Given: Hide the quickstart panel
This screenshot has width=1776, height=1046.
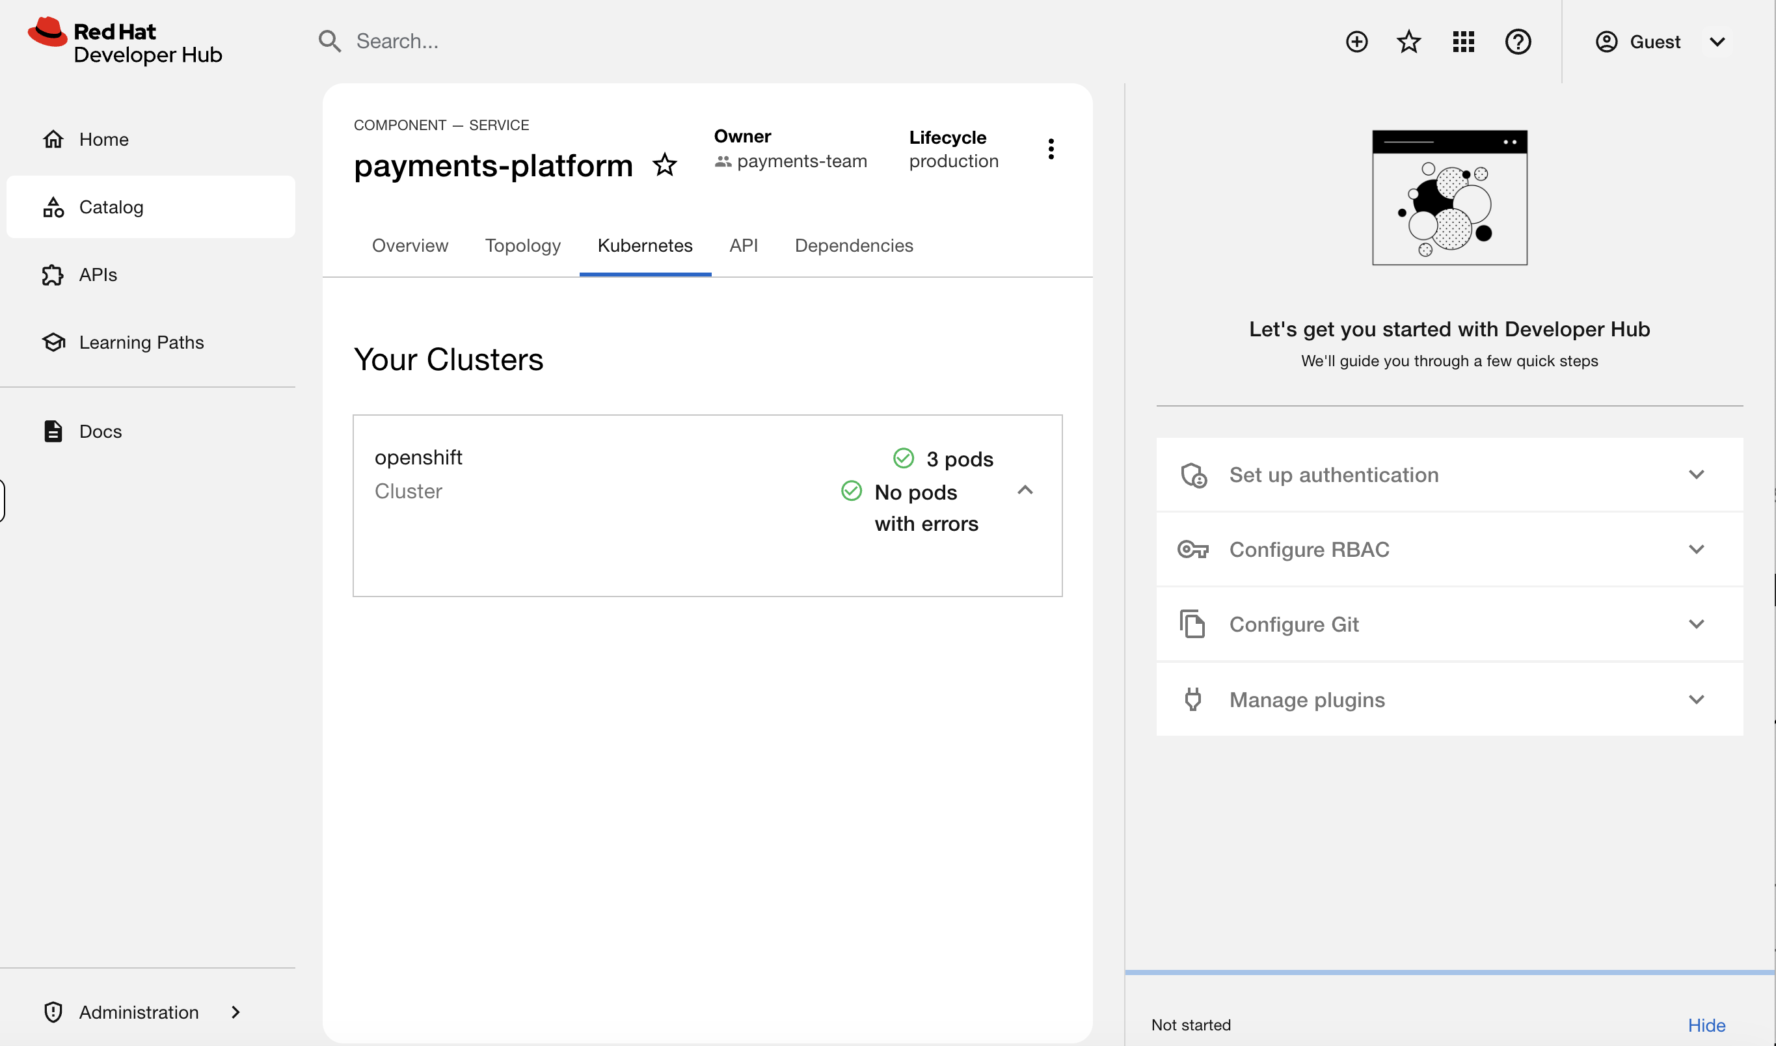Looking at the screenshot, I should [1706, 1025].
